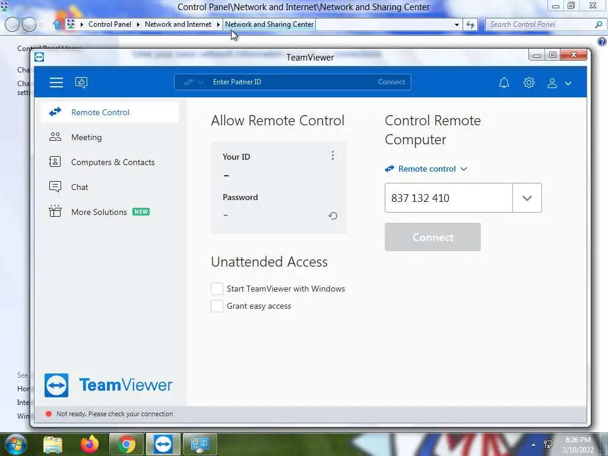Open the user account profile icon
Screen dimensions: 608x456
(552, 83)
